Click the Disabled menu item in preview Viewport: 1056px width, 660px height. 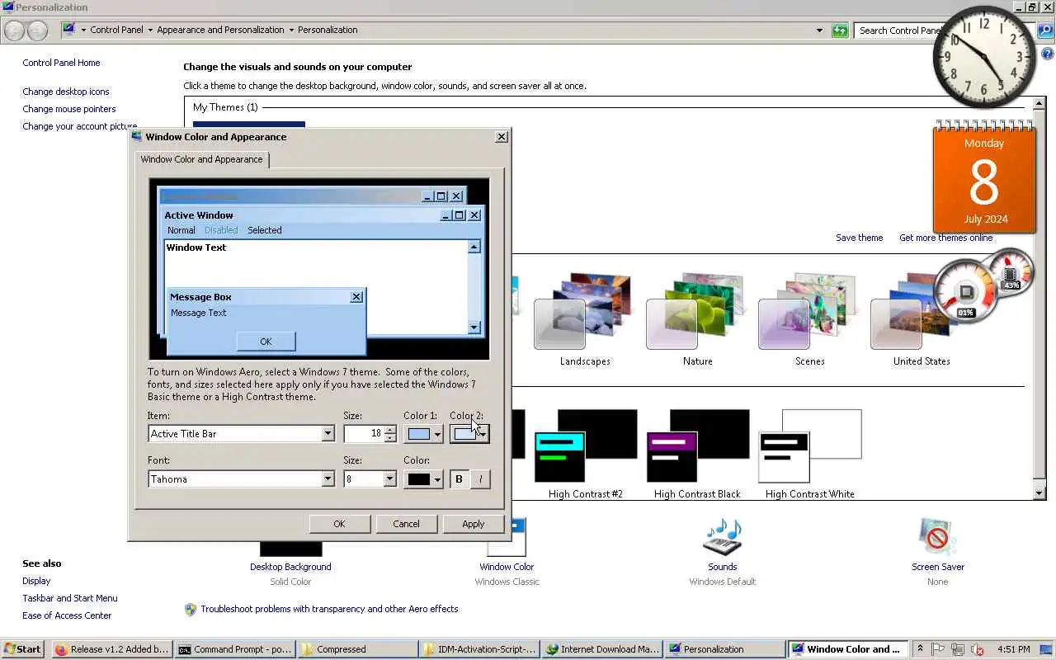(221, 230)
